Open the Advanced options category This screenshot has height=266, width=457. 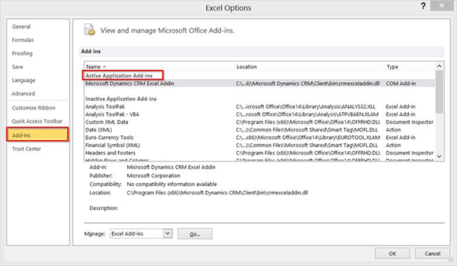pyautogui.click(x=23, y=94)
